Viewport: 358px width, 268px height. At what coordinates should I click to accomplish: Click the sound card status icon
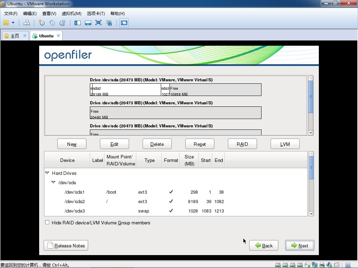click(329, 265)
